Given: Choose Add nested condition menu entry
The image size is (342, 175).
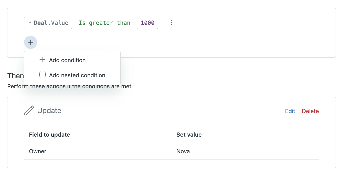Looking at the screenshot, I should coord(77,75).
